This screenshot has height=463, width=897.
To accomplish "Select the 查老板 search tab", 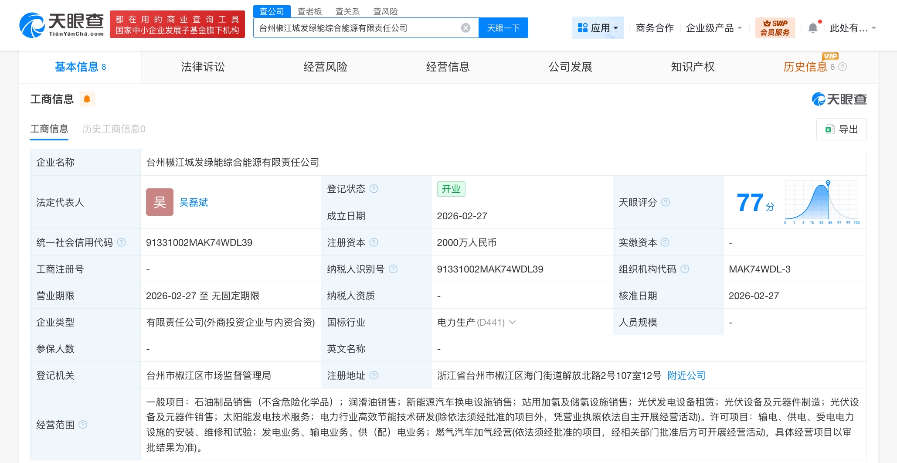I will click(309, 11).
